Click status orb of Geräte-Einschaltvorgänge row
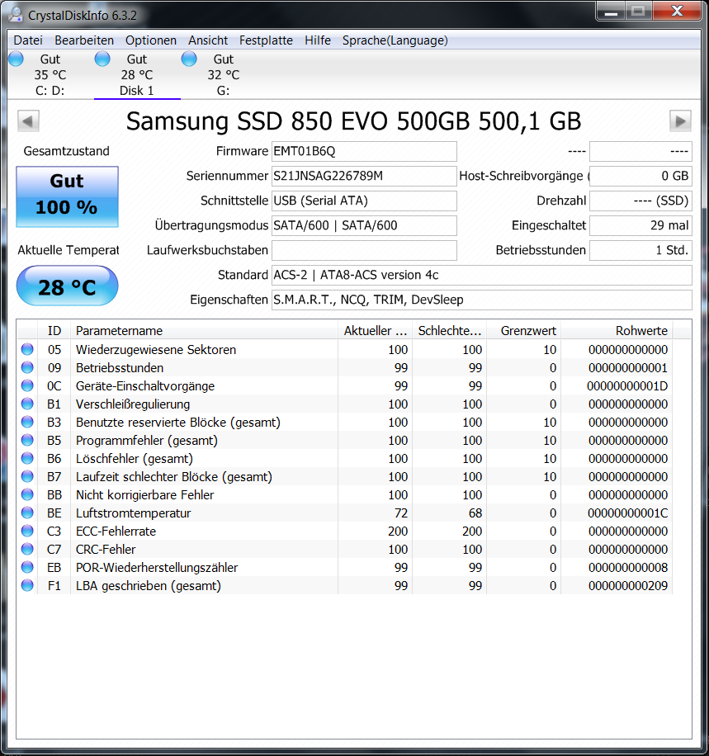 click(x=27, y=385)
